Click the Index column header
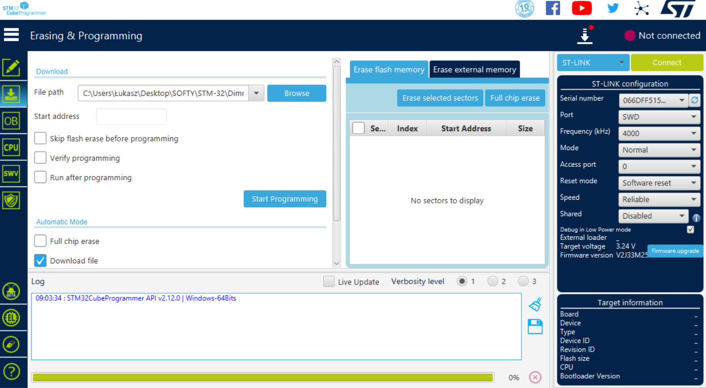The image size is (706, 388). click(x=407, y=128)
